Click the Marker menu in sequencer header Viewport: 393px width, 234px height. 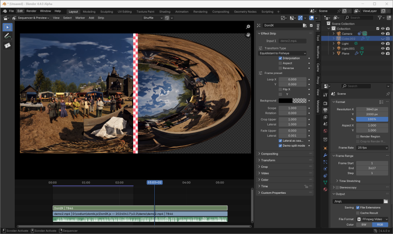coord(80,18)
